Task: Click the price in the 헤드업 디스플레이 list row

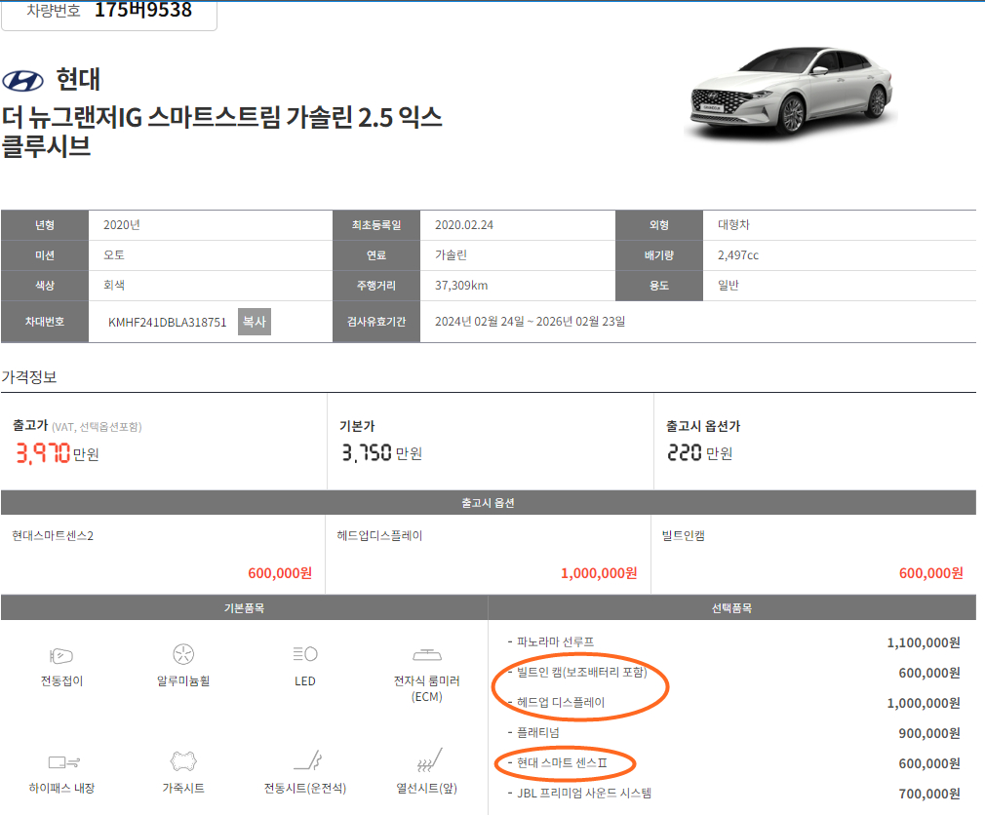Action: coord(924,703)
